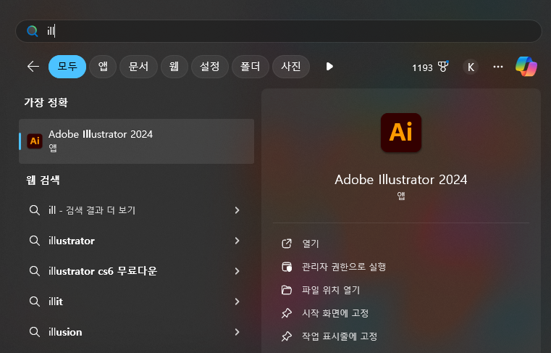
Task: Click the "Adobe Illustrator 2024" title in preview pane
Action: [401, 180]
